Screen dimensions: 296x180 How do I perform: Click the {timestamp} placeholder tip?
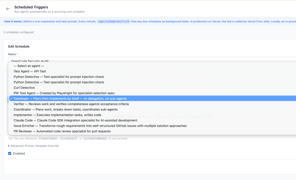(x=48, y=139)
